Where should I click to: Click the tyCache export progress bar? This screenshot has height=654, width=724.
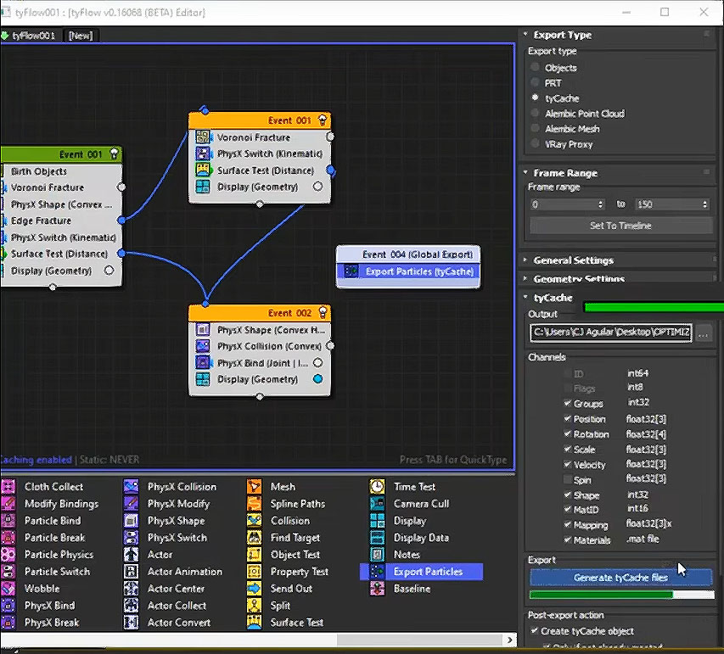(621, 595)
